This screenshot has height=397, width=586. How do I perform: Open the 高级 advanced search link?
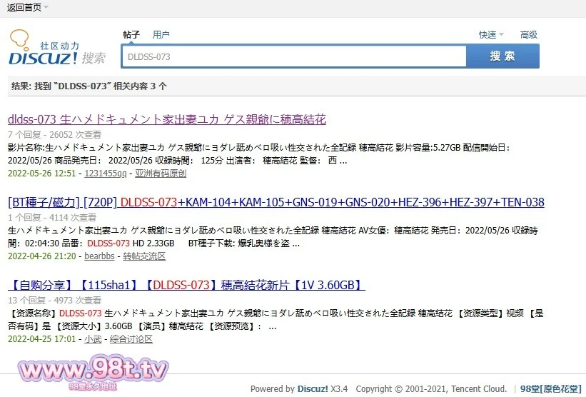[x=529, y=35]
